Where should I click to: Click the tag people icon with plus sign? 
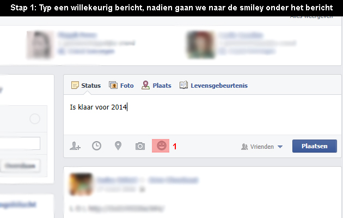[x=75, y=146]
